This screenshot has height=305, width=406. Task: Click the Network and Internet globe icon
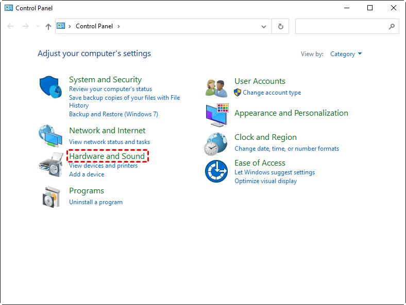[50, 136]
